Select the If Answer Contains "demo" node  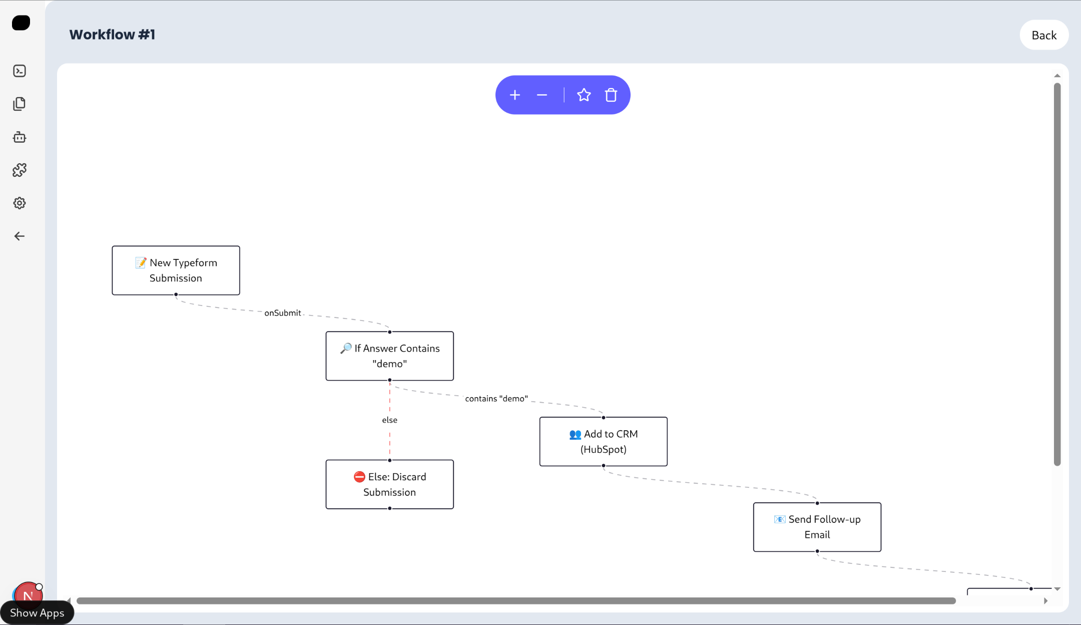click(x=389, y=356)
